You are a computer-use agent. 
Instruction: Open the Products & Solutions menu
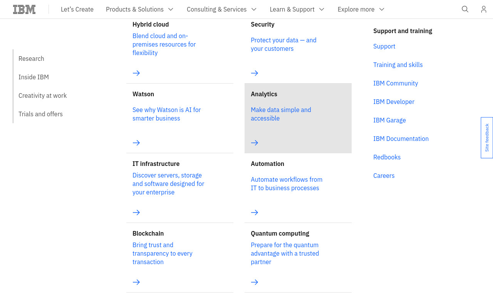tap(135, 9)
